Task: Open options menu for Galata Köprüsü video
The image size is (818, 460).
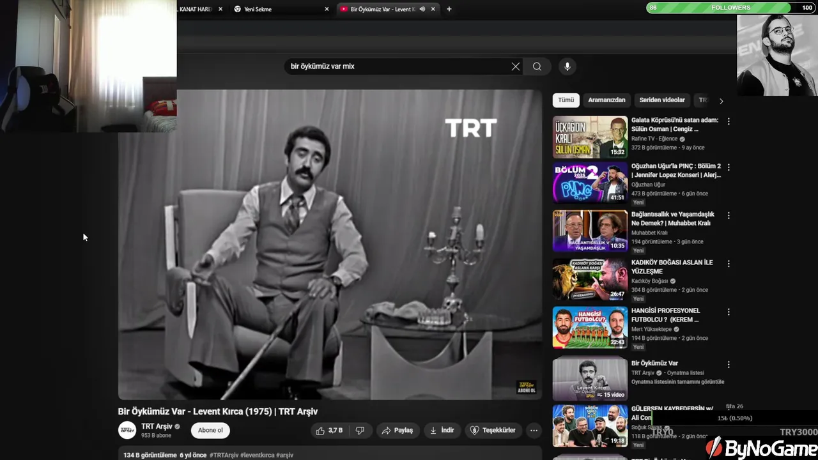Action: point(729,121)
